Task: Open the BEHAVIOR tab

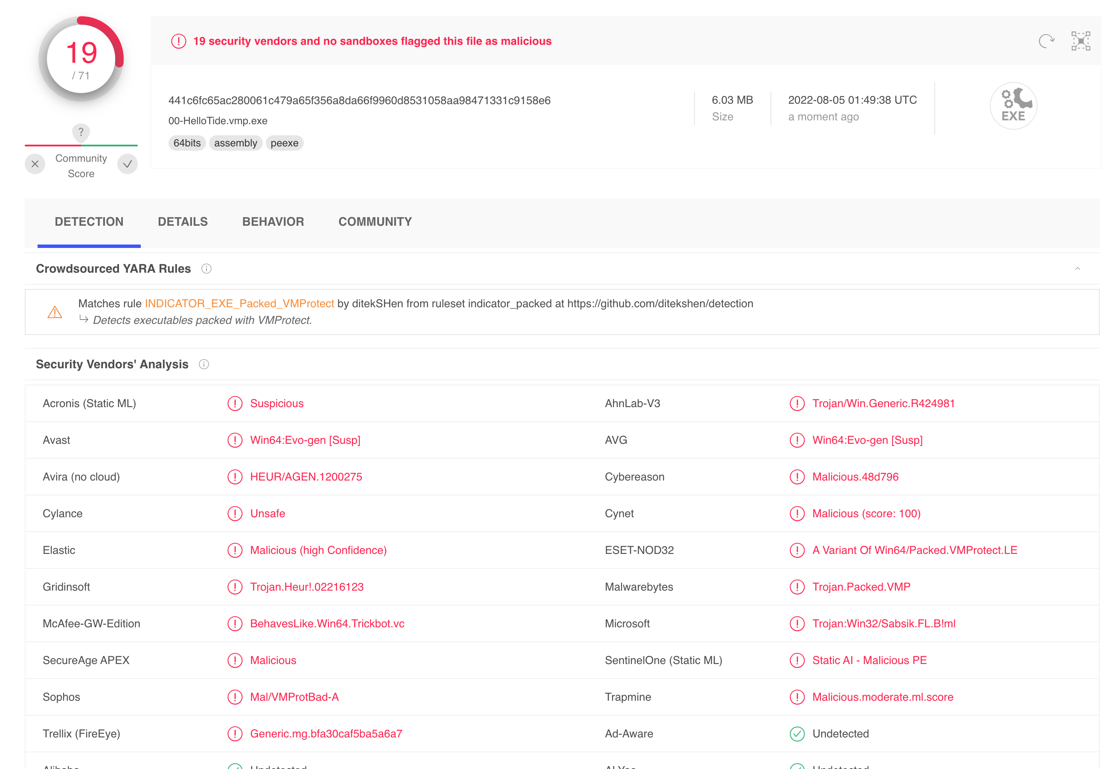Action: [x=273, y=221]
